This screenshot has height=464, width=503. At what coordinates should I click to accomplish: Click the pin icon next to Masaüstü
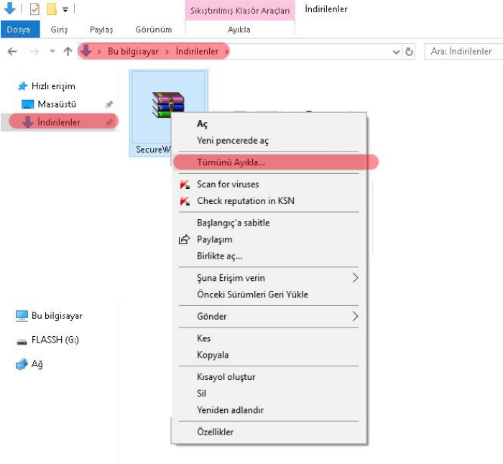[x=109, y=104]
